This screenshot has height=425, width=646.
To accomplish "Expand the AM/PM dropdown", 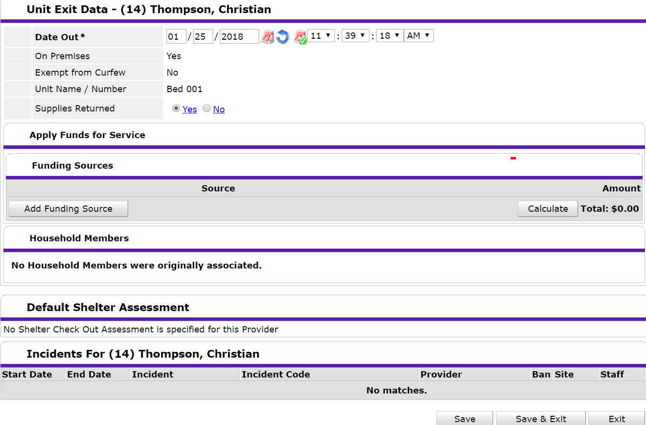I will (419, 36).
